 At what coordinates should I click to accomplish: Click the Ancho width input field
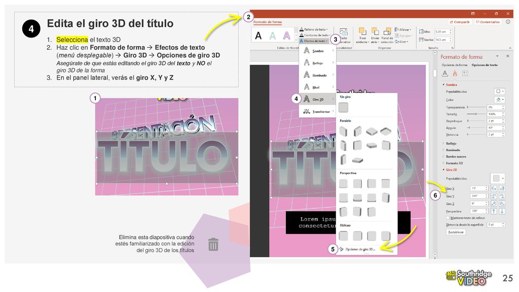(443, 40)
